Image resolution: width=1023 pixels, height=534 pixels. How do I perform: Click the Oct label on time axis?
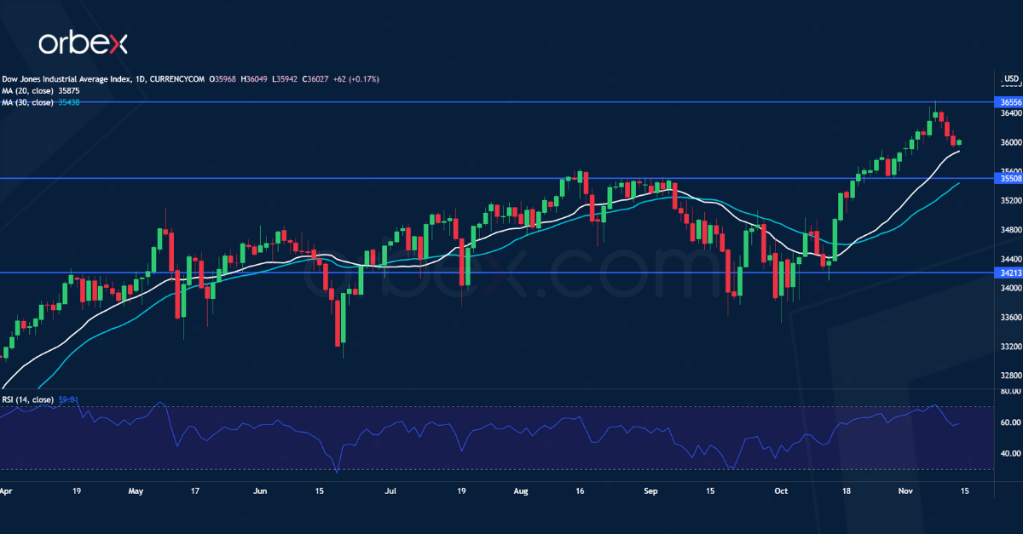click(x=781, y=491)
